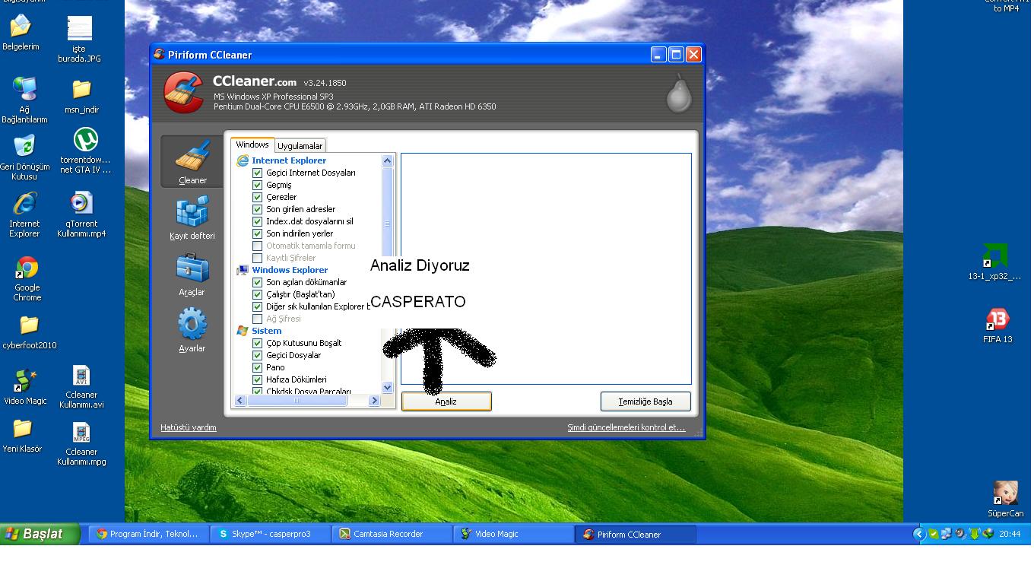Image resolution: width=1034 pixels, height=584 pixels.
Task: Open the Araçlar tools section
Action: (192, 273)
